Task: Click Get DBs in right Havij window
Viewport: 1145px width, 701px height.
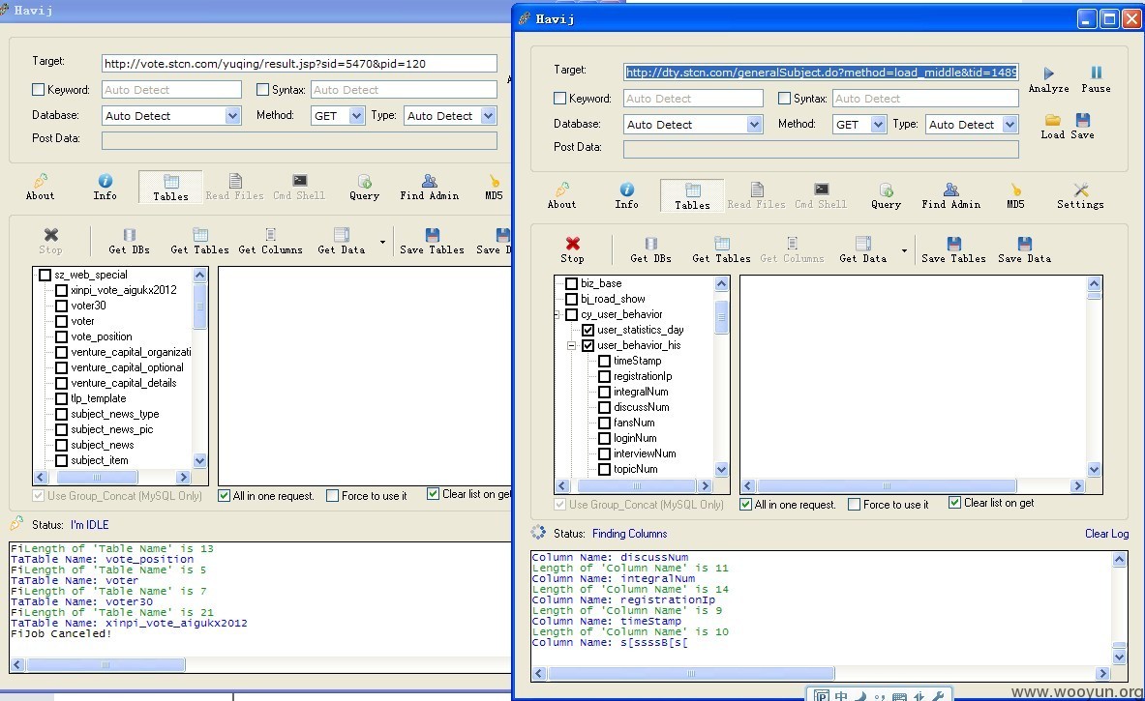Action: (x=650, y=249)
